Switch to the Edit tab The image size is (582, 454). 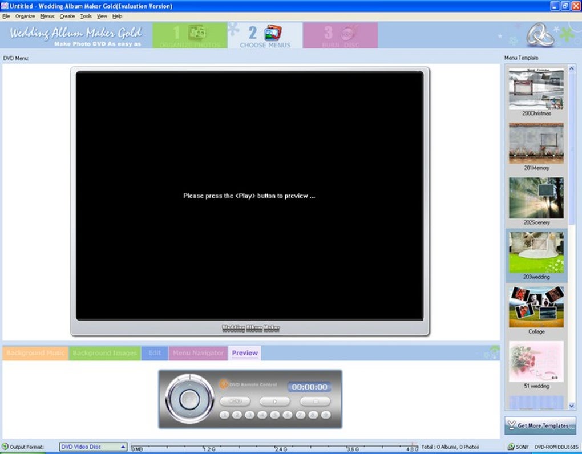155,353
